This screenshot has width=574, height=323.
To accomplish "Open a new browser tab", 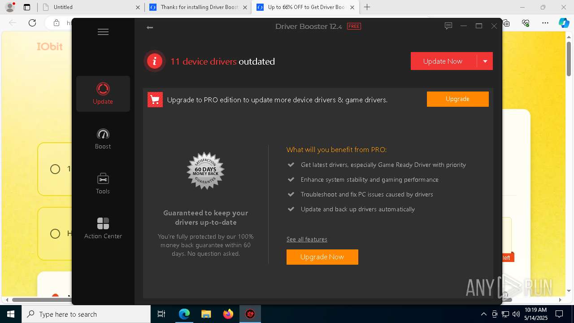I will [367, 7].
